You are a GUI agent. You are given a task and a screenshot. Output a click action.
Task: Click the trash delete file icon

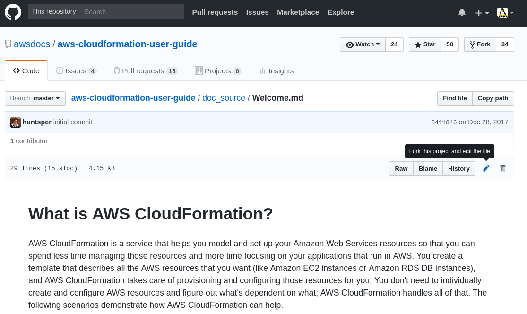tap(503, 168)
